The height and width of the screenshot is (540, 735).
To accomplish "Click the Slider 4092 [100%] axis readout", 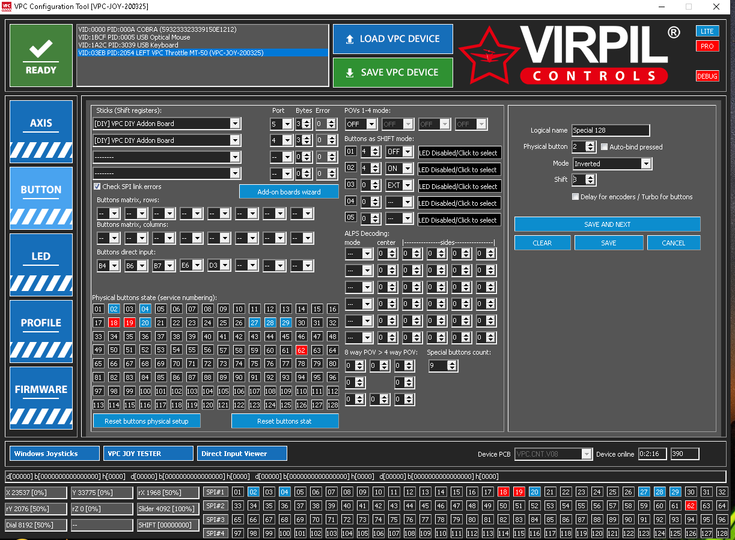I will click(168, 509).
